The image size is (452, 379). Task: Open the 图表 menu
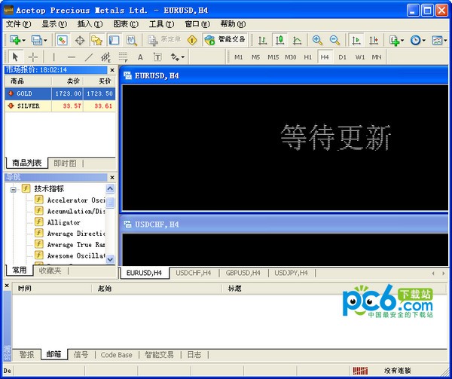(125, 23)
